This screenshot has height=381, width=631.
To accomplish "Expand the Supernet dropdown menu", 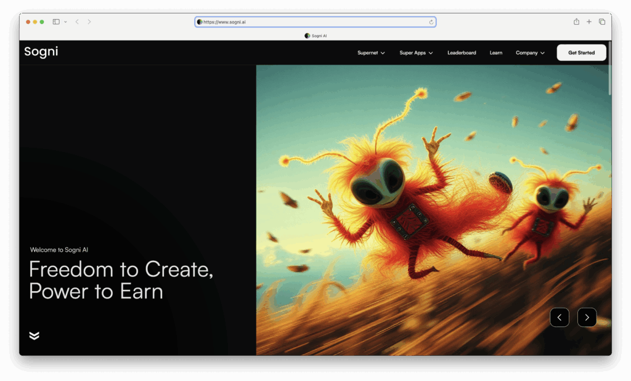I will pyautogui.click(x=371, y=53).
